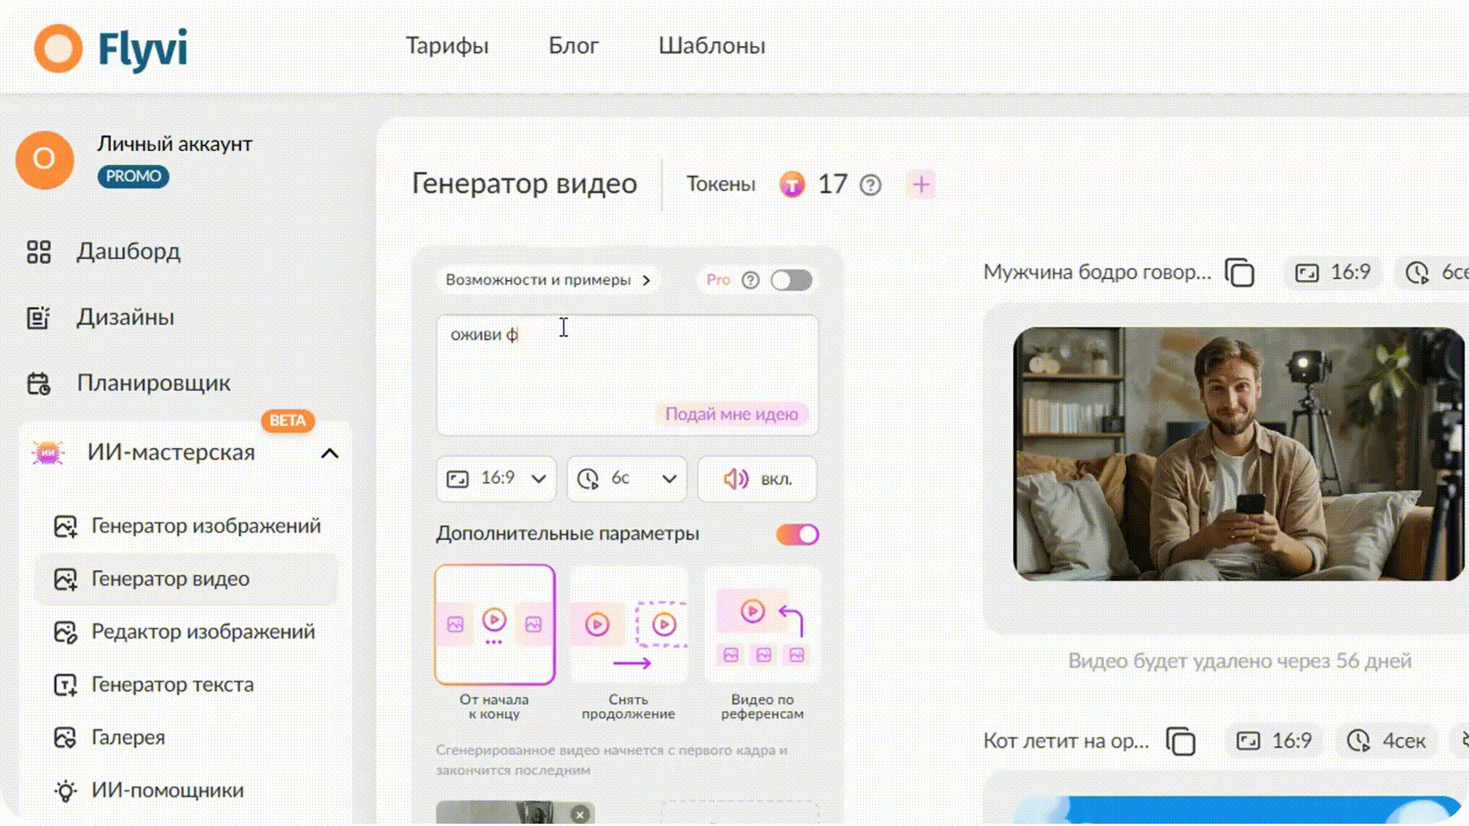This screenshot has width=1469, height=826.
Task: Click 16:9 tag of Кот летит video
Action: click(x=1274, y=741)
